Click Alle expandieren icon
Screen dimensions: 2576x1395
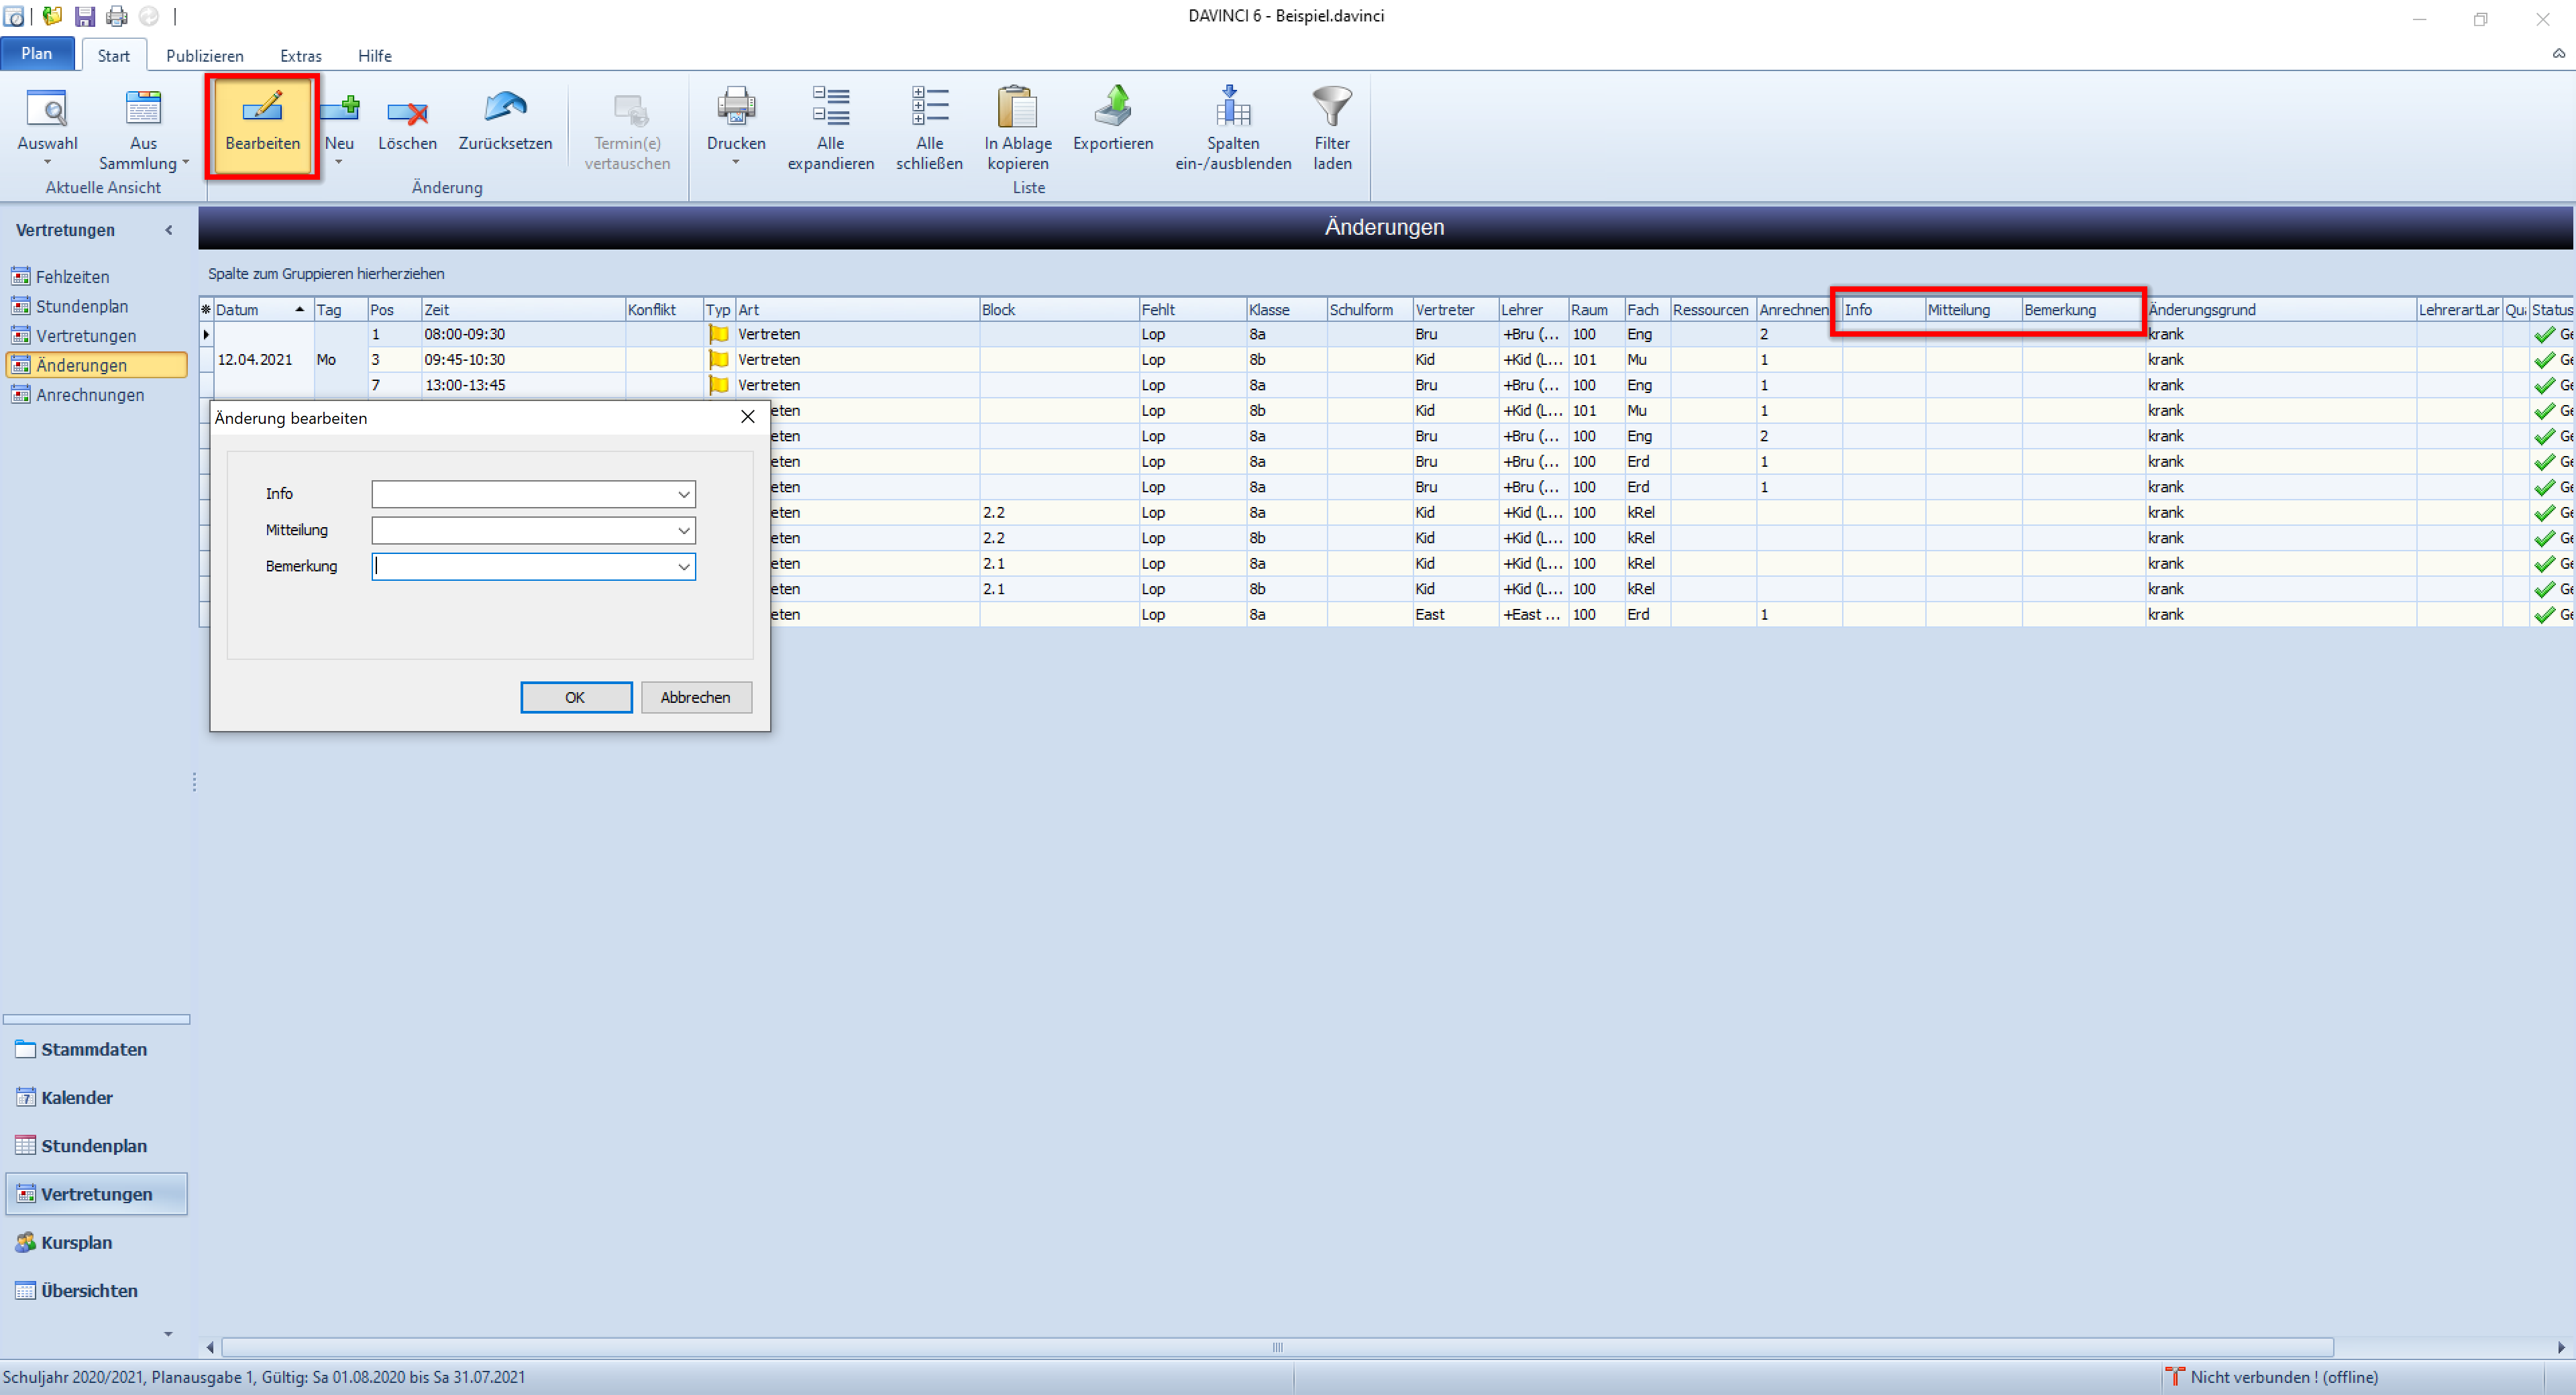[x=830, y=106]
